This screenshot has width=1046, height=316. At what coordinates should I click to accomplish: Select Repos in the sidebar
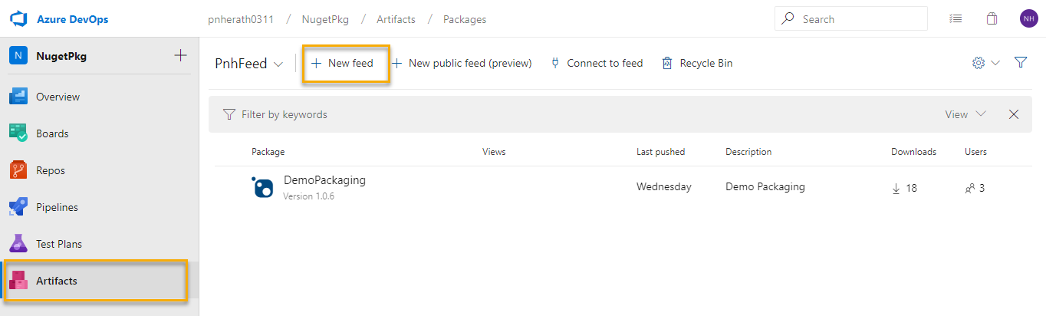tap(51, 170)
